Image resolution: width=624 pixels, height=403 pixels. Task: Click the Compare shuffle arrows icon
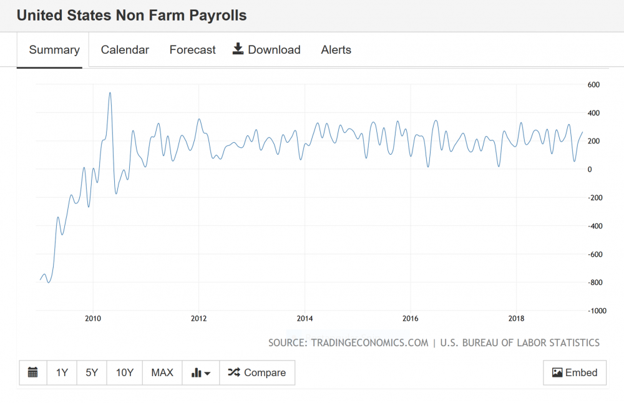click(233, 372)
